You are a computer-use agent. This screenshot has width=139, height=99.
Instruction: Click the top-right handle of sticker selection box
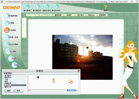[91, 45]
